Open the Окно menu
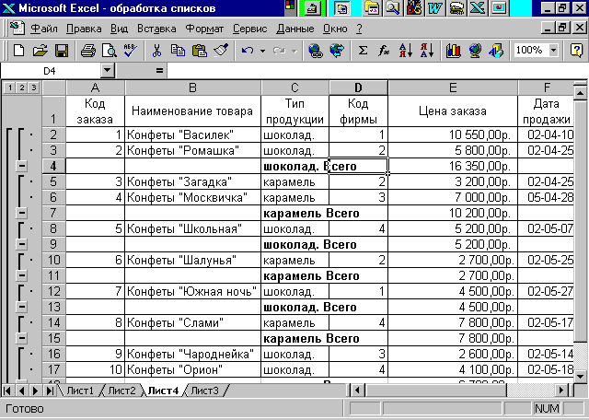589x420 pixels. [335, 29]
